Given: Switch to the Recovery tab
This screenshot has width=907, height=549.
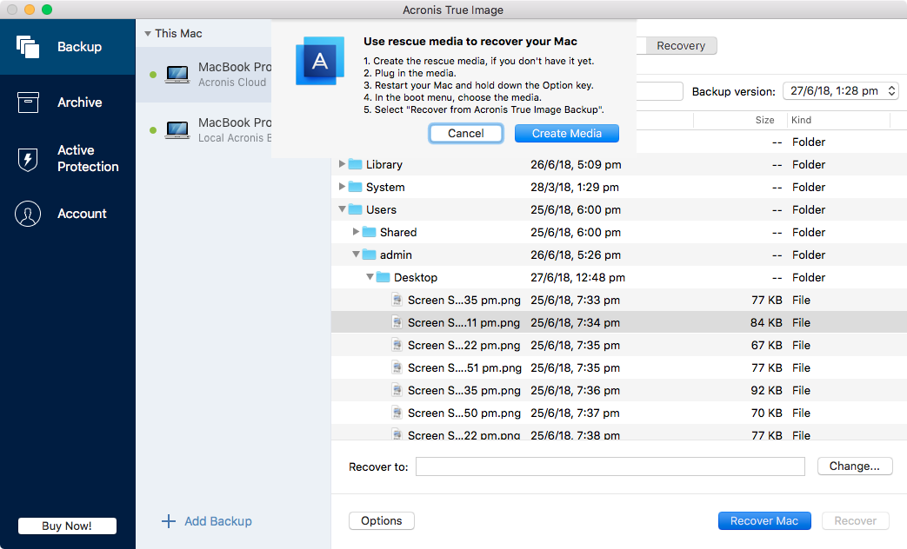Looking at the screenshot, I should [681, 45].
